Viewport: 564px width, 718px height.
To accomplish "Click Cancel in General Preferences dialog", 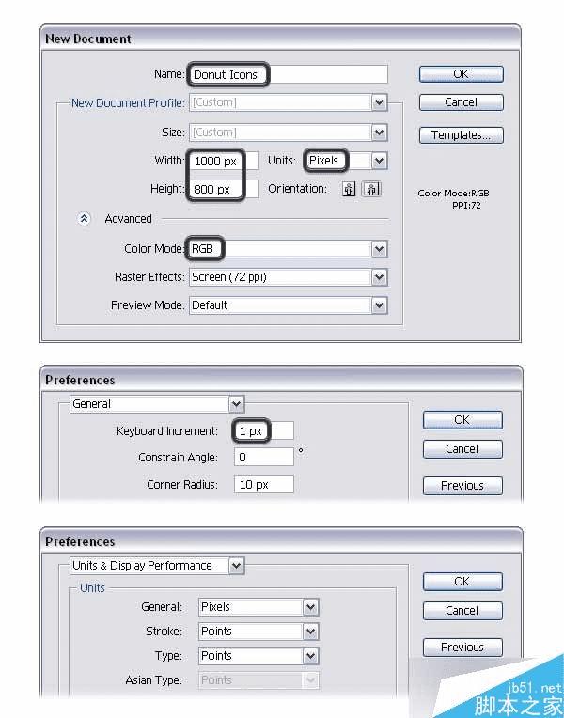I will tap(462, 449).
